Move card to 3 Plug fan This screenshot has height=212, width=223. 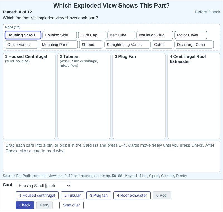(99, 195)
